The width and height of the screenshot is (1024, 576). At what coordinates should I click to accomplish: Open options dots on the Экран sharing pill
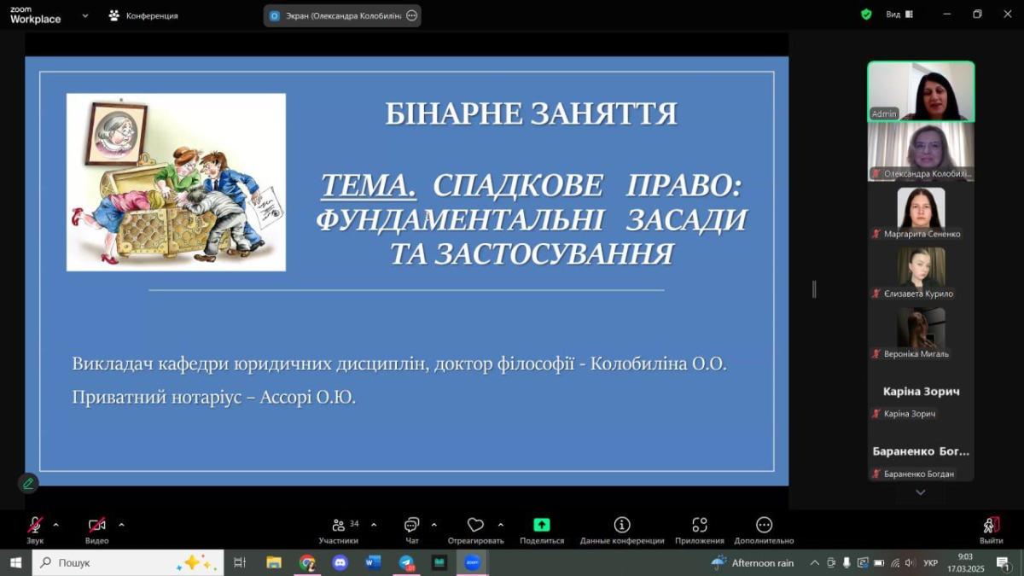(x=412, y=15)
